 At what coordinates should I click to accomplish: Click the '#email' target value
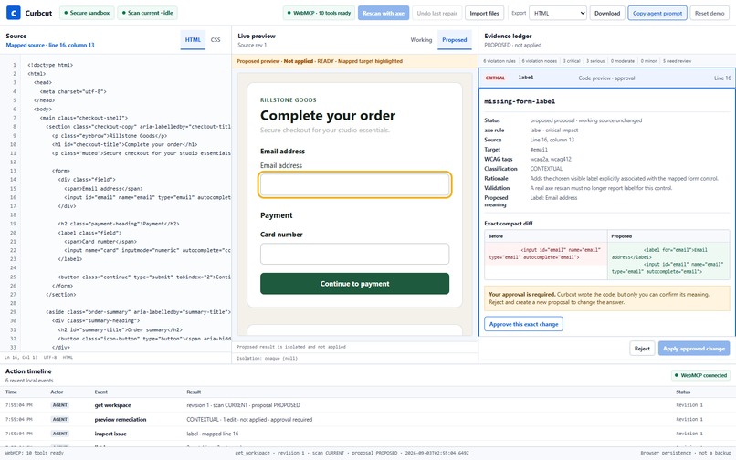[539, 150]
